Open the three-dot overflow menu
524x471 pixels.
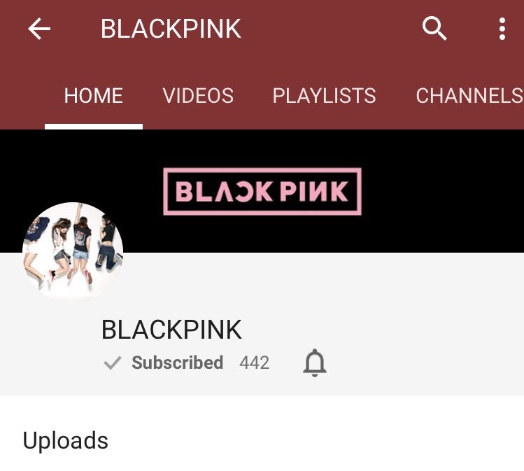[502, 29]
